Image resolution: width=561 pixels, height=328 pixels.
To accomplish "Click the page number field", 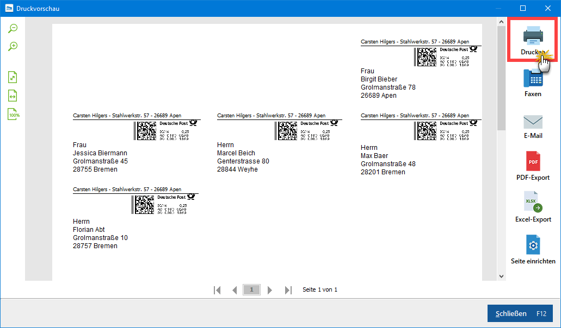I will (x=251, y=290).
